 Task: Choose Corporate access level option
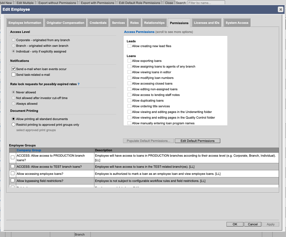pyautogui.click(x=13, y=40)
